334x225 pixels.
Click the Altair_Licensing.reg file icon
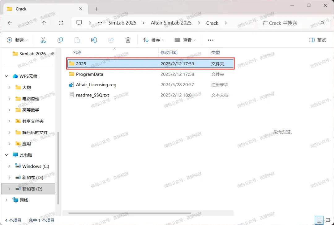click(71, 84)
